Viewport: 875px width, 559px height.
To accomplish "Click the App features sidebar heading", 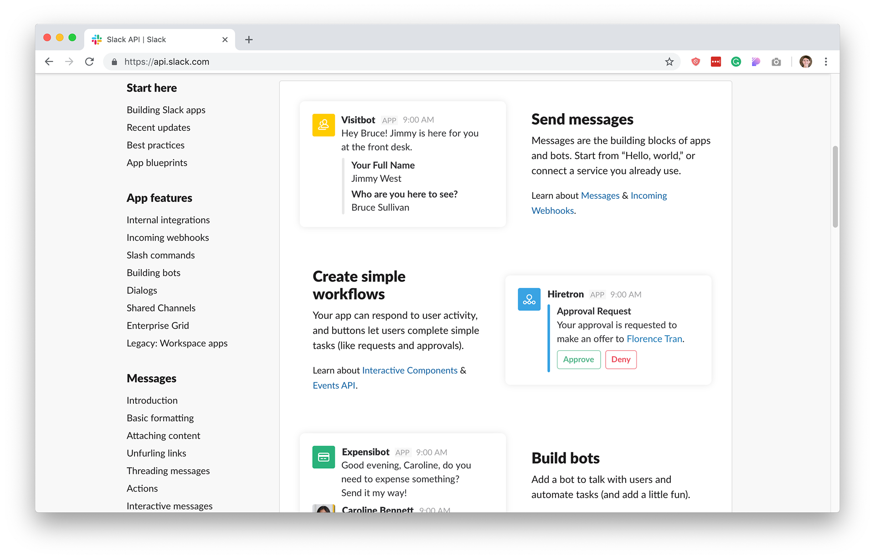I will pos(160,198).
